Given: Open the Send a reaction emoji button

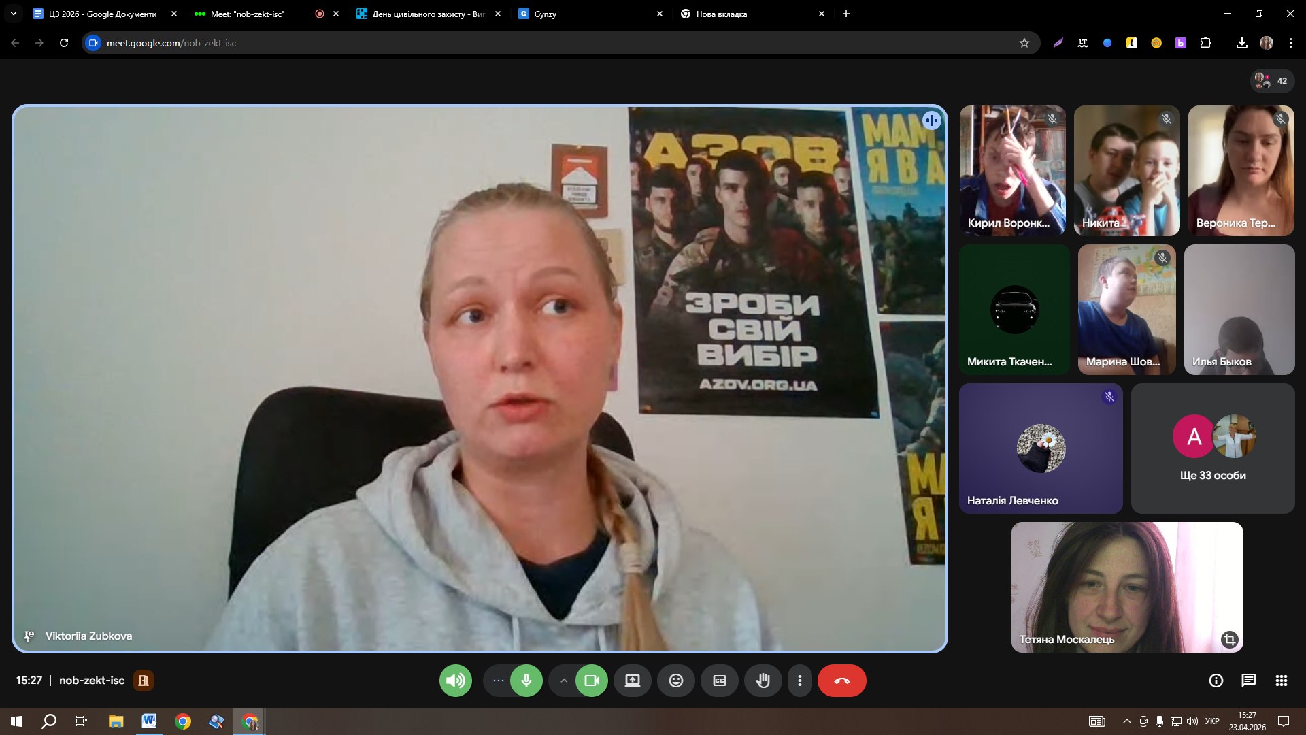Looking at the screenshot, I should point(675,681).
